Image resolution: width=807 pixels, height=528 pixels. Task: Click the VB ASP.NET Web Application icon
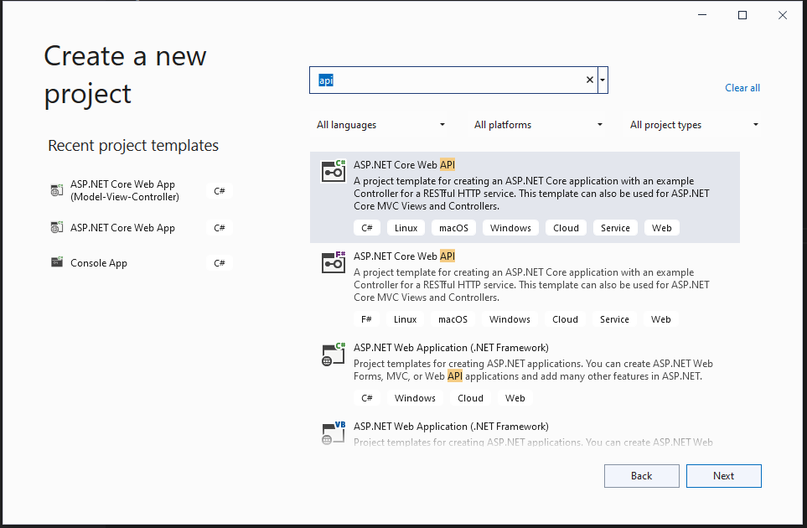tap(334, 433)
